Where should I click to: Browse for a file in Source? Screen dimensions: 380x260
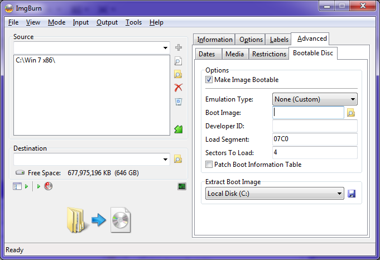click(x=178, y=61)
